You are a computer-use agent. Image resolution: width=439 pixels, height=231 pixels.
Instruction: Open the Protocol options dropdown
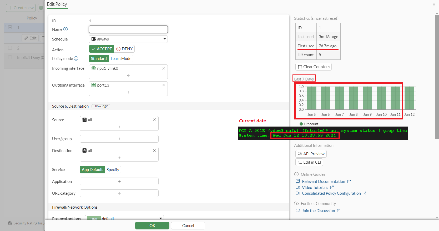pyautogui.click(x=124, y=218)
